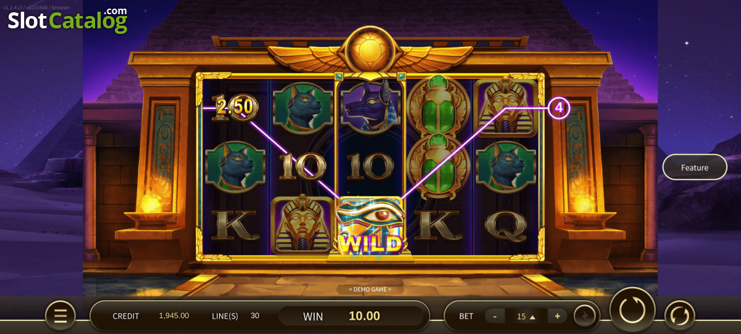Click the SlotCatalog.com logo
741x334 pixels.
click(67, 20)
